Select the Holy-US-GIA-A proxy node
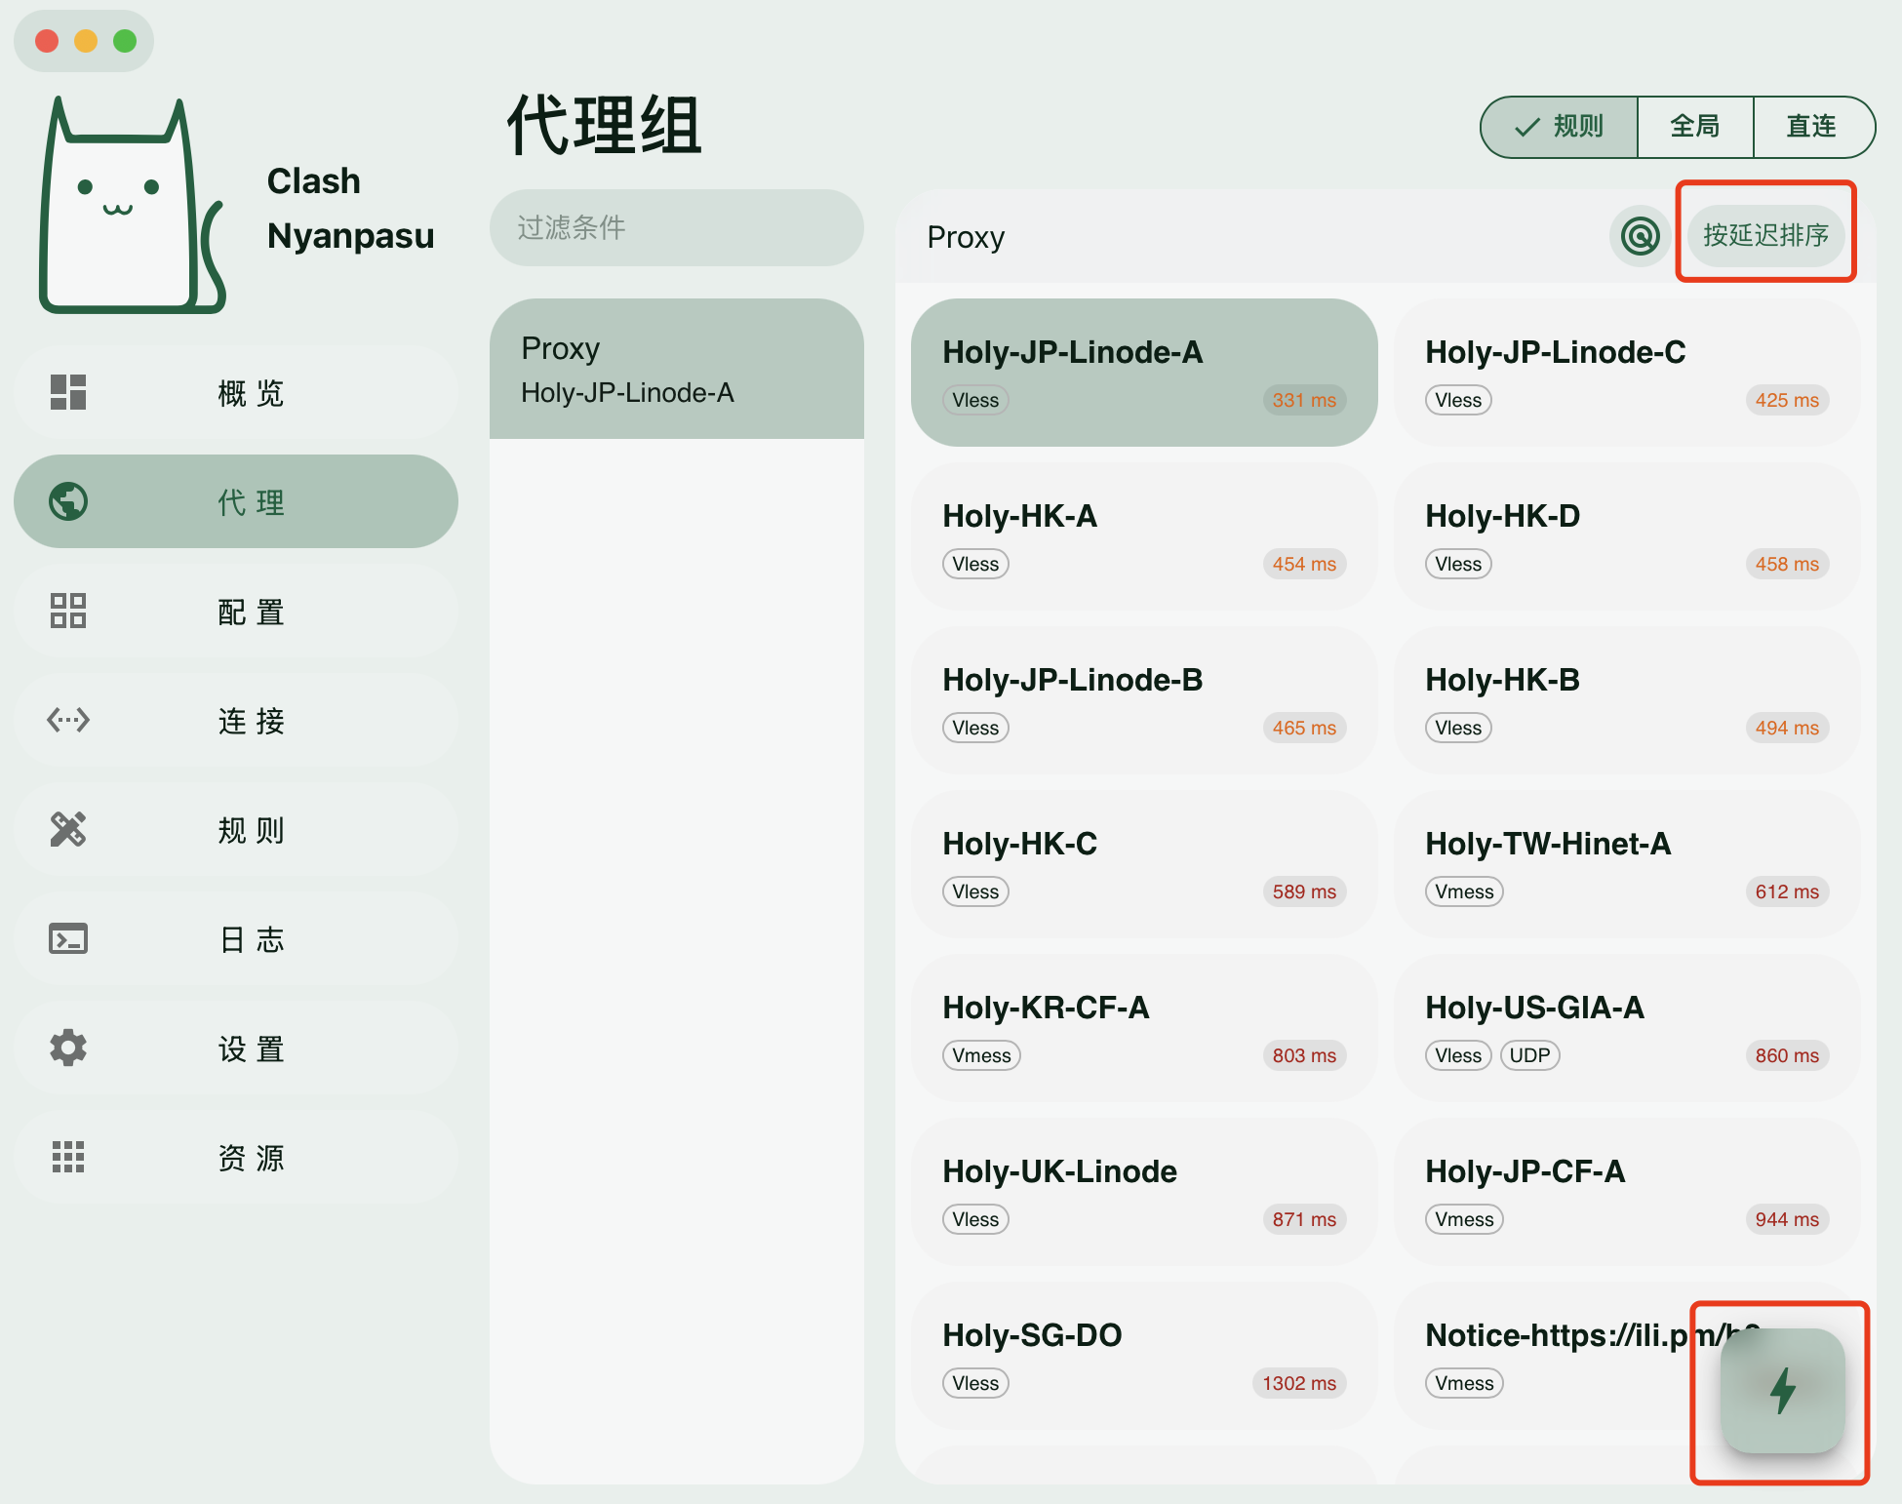 (x=1626, y=1028)
